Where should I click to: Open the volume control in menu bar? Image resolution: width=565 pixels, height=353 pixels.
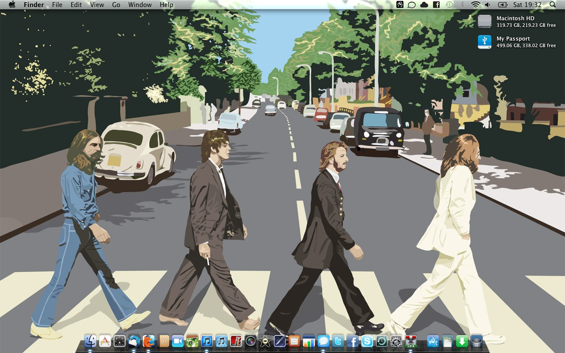[x=487, y=5]
